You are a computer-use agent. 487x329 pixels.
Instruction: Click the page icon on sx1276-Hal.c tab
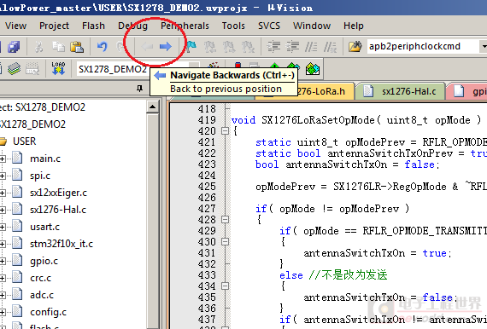(x=368, y=91)
